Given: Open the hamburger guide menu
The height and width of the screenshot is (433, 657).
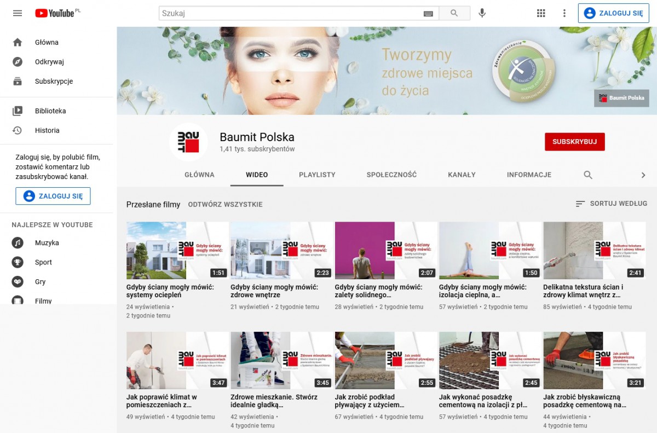Looking at the screenshot, I should pyautogui.click(x=18, y=13).
